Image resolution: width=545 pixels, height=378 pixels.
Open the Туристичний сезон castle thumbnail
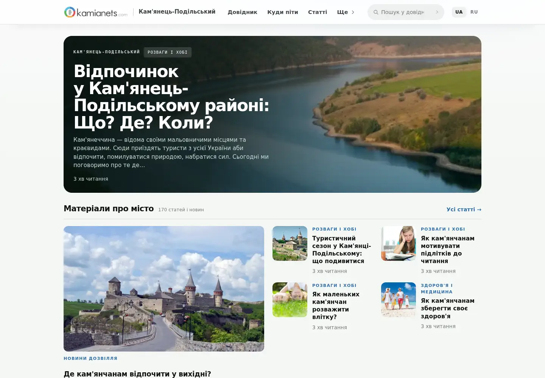coord(290,243)
